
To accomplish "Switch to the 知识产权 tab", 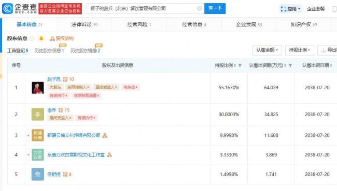I will click(304, 25).
